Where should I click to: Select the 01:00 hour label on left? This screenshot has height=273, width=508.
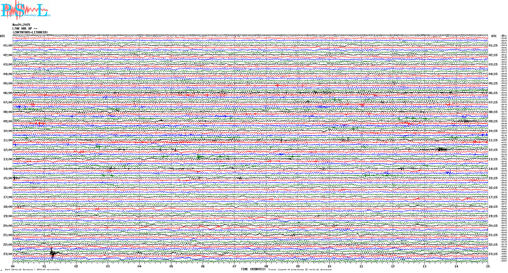8,45
